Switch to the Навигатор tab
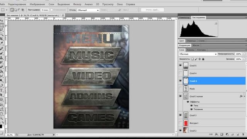Viewport: 247px width, 139px height. 184,17
